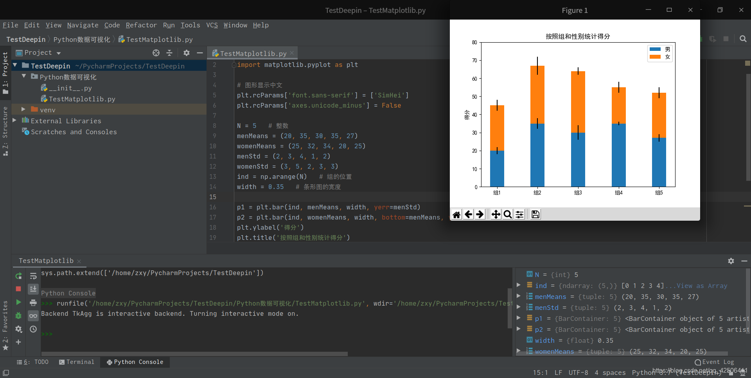This screenshot has height=378, width=751.
Task: Open Configure subplots sliders icon
Action: (x=519, y=214)
